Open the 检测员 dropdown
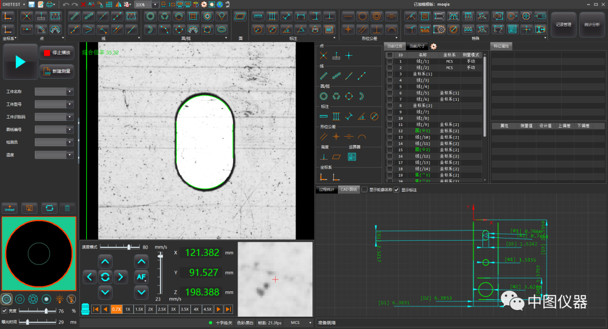608x329 pixels. (x=70, y=142)
